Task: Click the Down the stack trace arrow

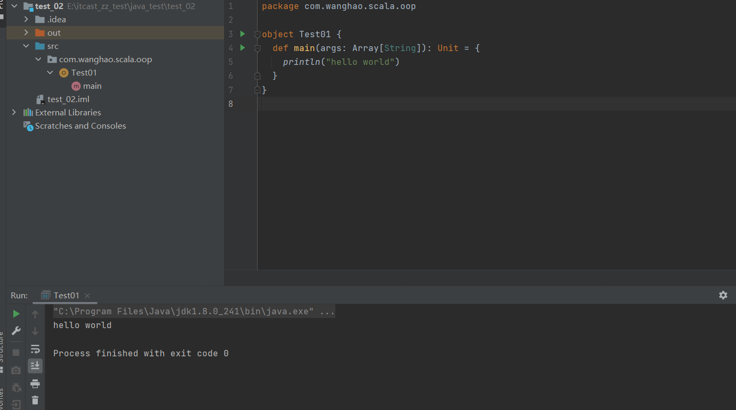Action: tap(35, 331)
